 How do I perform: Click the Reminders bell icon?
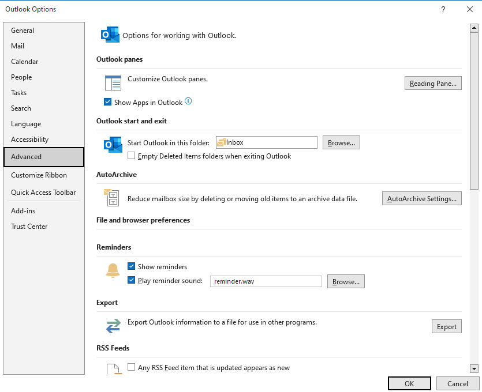click(113, 271)
